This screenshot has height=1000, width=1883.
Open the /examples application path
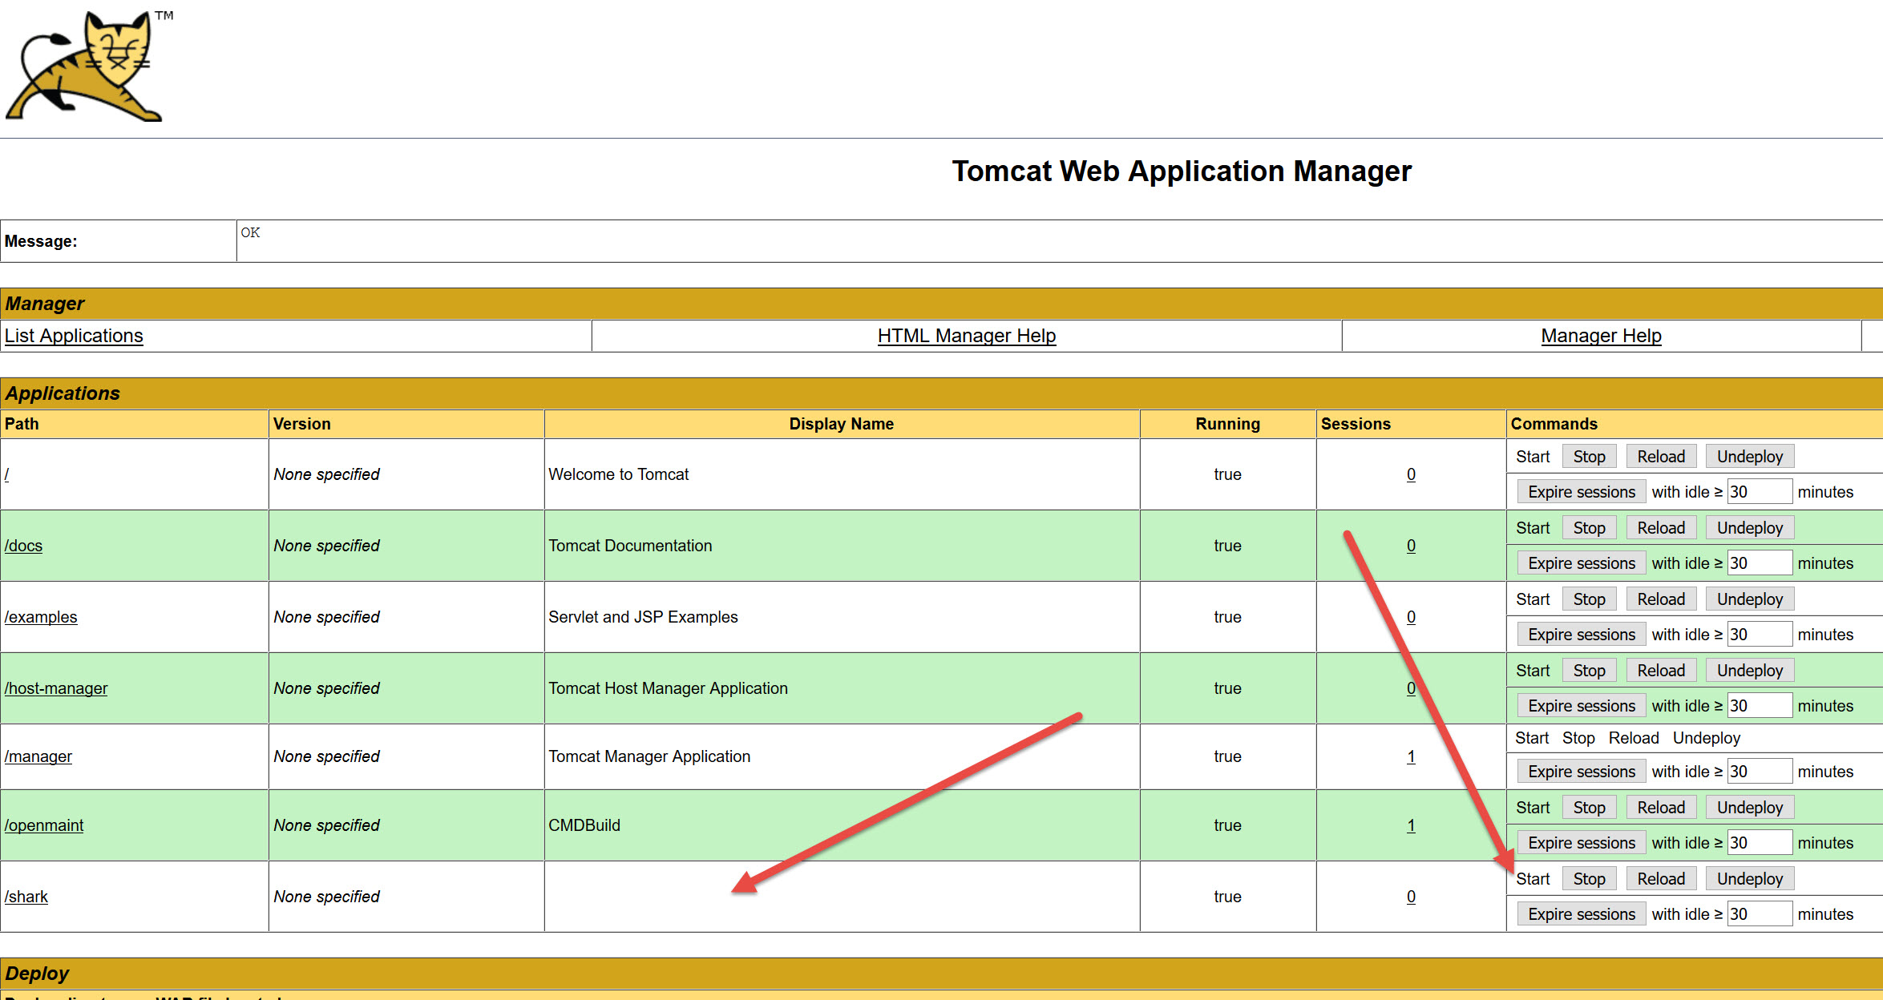coord(41,617)
